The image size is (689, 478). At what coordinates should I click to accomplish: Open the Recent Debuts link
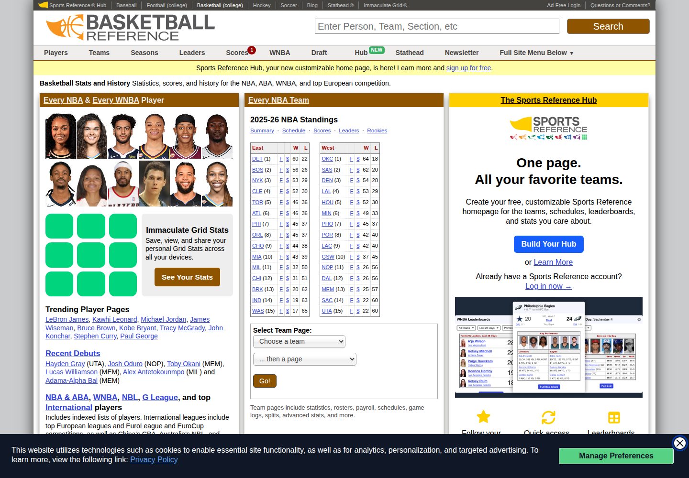[x=73, y=353]
